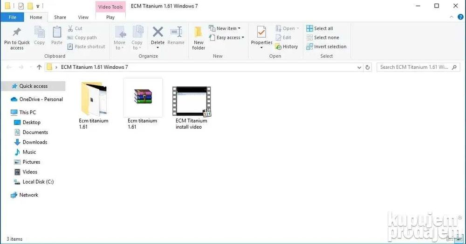Collapse the ribbon with chevron
The width and height of the screenshot is (466, 244).
452,17
